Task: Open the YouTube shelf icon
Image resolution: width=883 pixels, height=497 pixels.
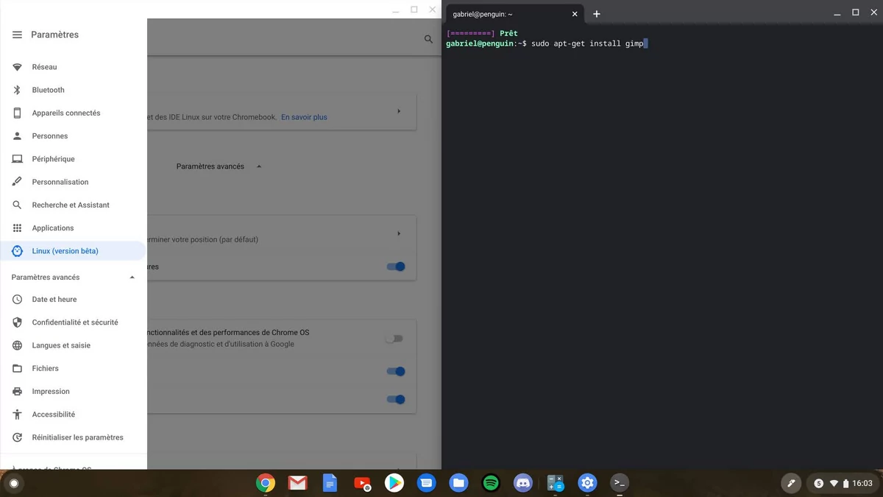Action: click(x=362, y=483)
